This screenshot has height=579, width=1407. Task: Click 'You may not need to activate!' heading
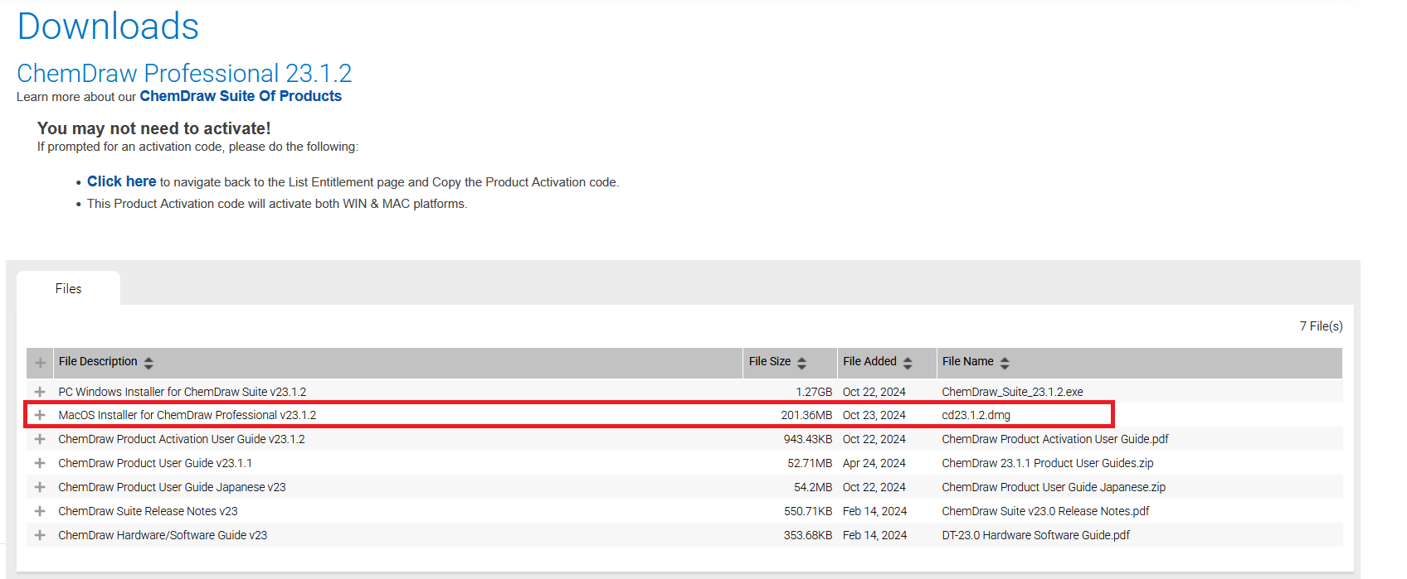[154, 128]
